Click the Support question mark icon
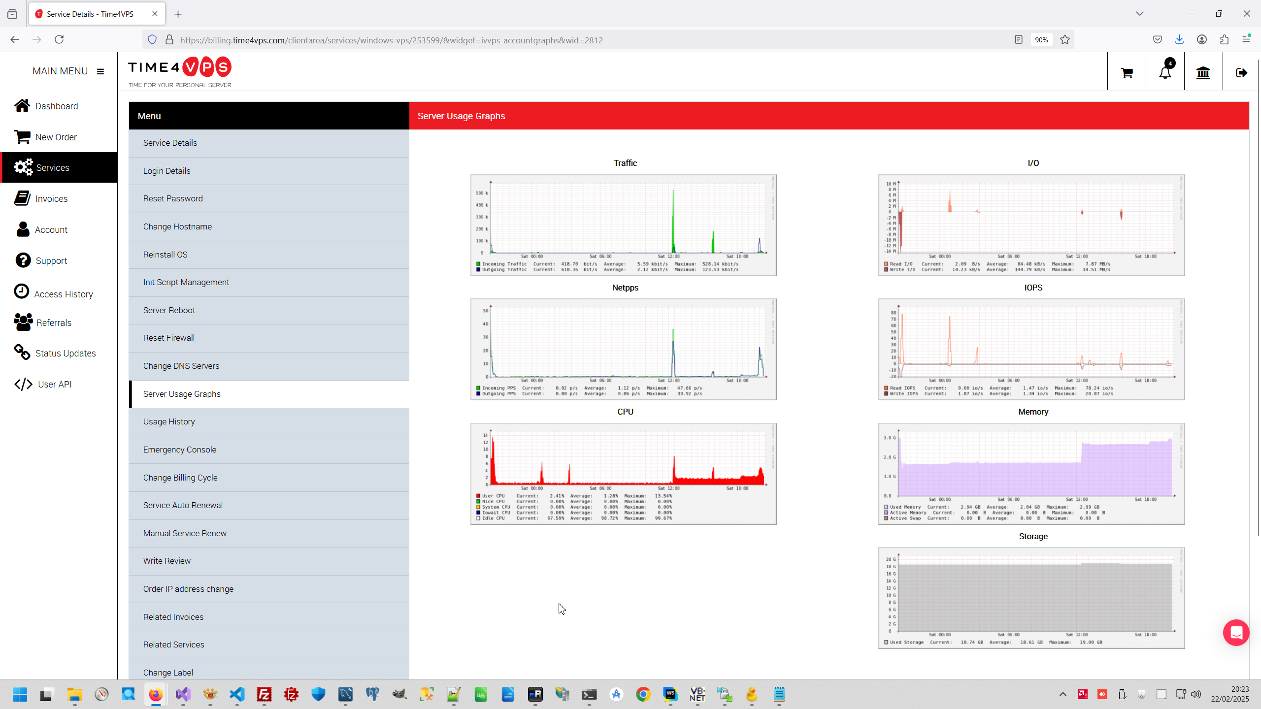Image resolution: width=1261 pixels, height=709 pixels. 23,260
